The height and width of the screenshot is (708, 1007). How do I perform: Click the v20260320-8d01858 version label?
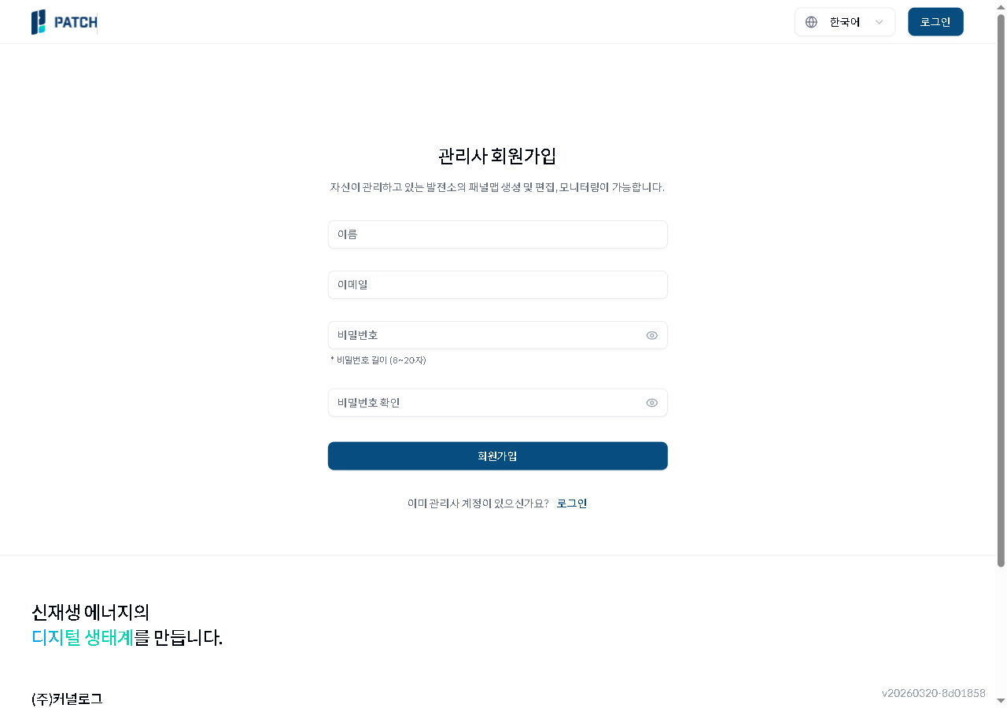point(933,693)
